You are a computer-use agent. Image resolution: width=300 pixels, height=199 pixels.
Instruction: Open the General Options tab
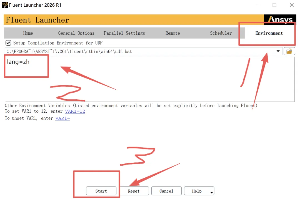tap(76, 33)
